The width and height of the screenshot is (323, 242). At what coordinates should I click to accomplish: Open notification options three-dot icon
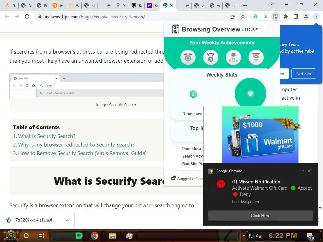(x=302, y=171)
